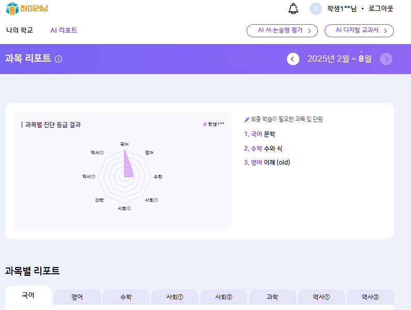Toggle the 학생1** legend marker on chart
411x310 pixels.
pos(205,124)
